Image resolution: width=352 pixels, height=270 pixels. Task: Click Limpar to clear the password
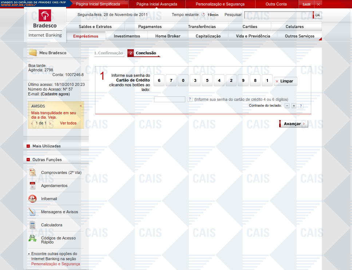(x=286, y=81)
